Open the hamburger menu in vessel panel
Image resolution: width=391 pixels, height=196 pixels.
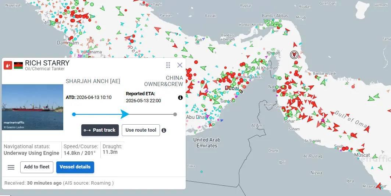[x=11, y=167]
